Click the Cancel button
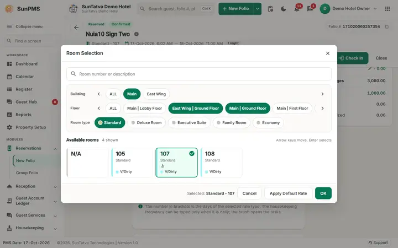The height and width of the screenshot is (248, 398). (249, 193)
